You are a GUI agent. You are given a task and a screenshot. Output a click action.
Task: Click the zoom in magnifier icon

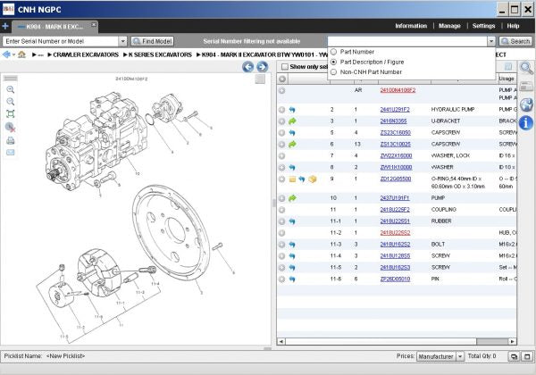(11, 89)
